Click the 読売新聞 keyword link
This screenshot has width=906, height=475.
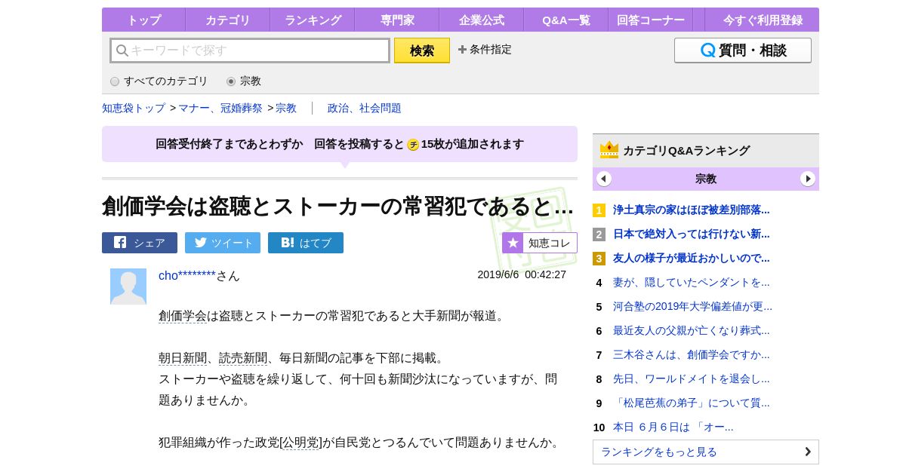tap(243, 358)
